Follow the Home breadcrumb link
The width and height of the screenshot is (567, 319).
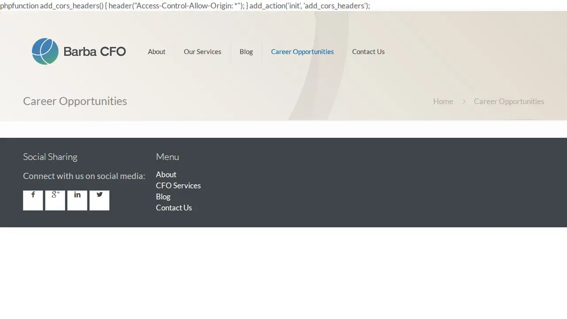[443, 101]
